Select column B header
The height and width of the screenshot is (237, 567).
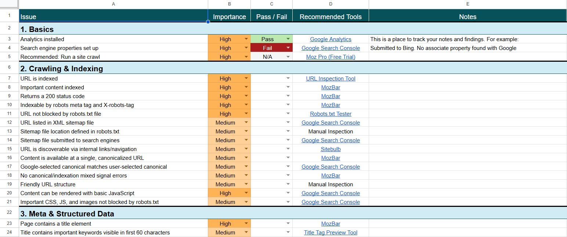[x=229, y=4]
